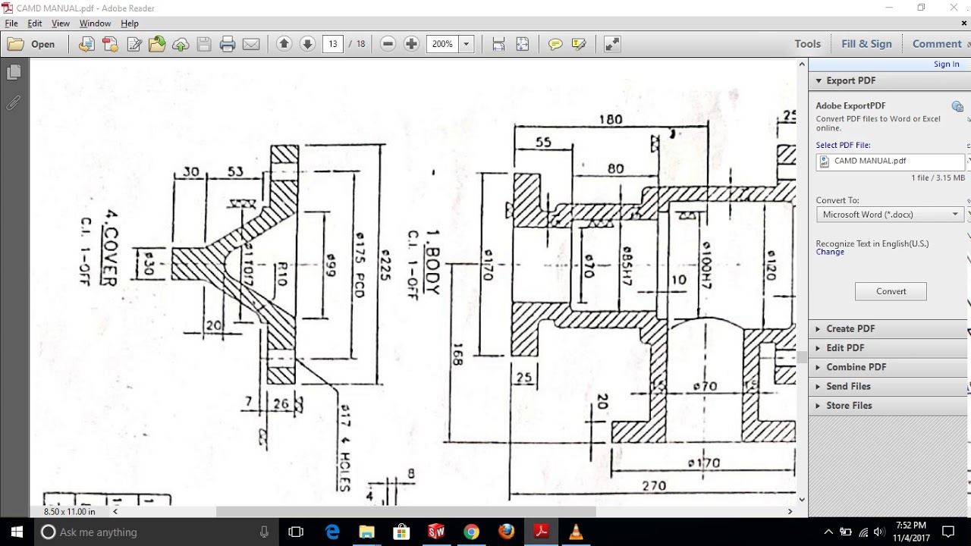Go to previous page with up arrow
The image size is (971, 546).
pyautogui.click(x=284, y=44)
